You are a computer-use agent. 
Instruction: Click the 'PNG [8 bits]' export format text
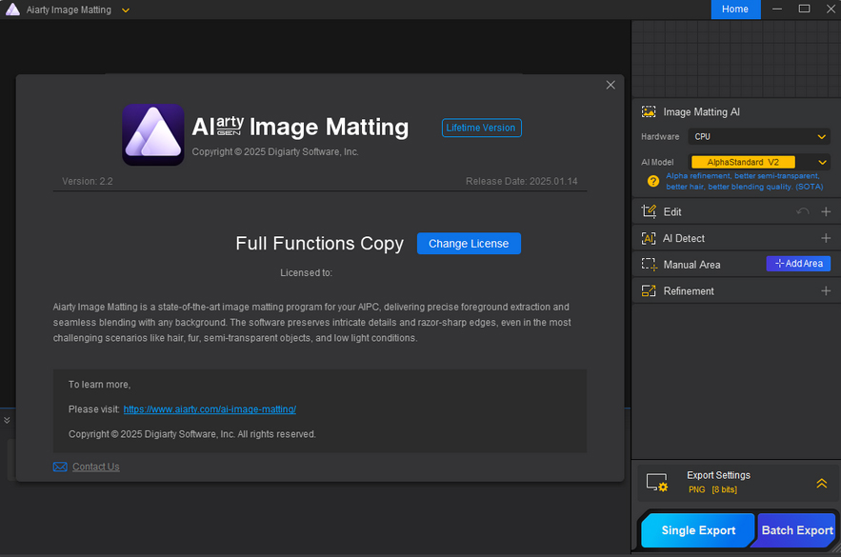(712, 489)
